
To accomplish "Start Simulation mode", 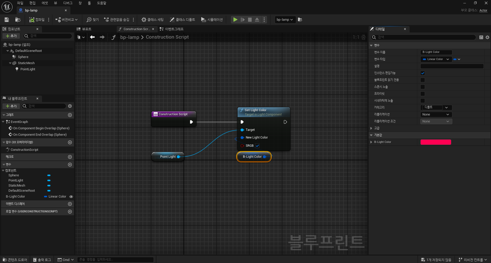I will click(212, 20).
